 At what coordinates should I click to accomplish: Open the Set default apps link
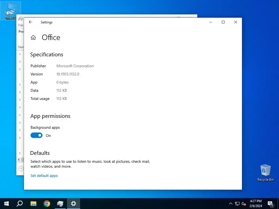[x=44, y=176]
